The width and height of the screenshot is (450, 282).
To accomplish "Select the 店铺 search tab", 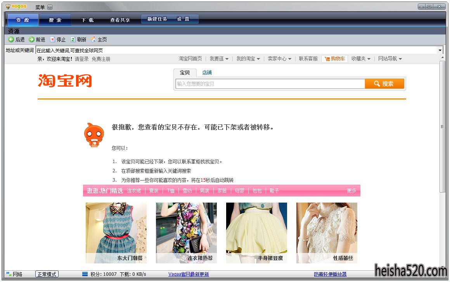I will coord(207,73).
